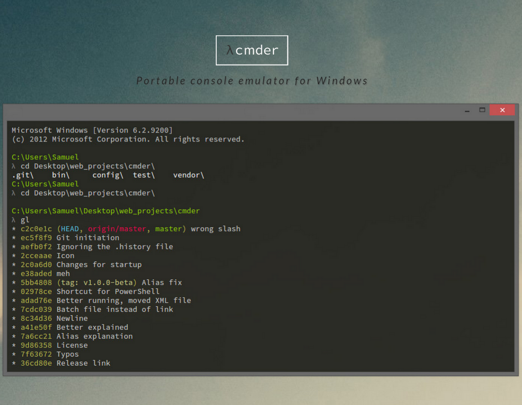Click the '(tag: v1.0.0-beta)' label
The width and height of the screenshot is (522, 405).
[97, 283]
